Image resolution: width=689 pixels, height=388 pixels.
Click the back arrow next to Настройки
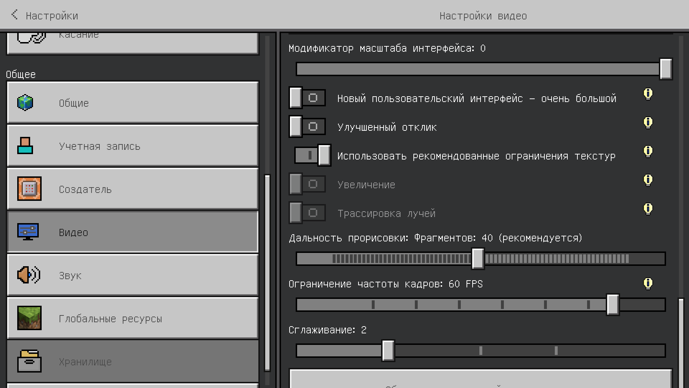[14, 15]
